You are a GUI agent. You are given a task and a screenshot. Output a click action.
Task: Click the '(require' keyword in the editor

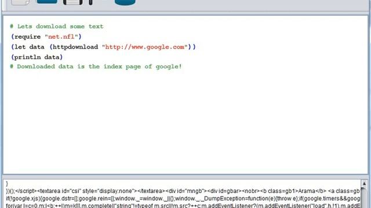26,37
